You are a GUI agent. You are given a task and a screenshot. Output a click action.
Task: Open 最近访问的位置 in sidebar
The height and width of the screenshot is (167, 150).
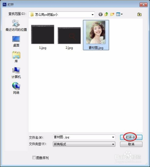pyautogui.click(x=16, y=25)
